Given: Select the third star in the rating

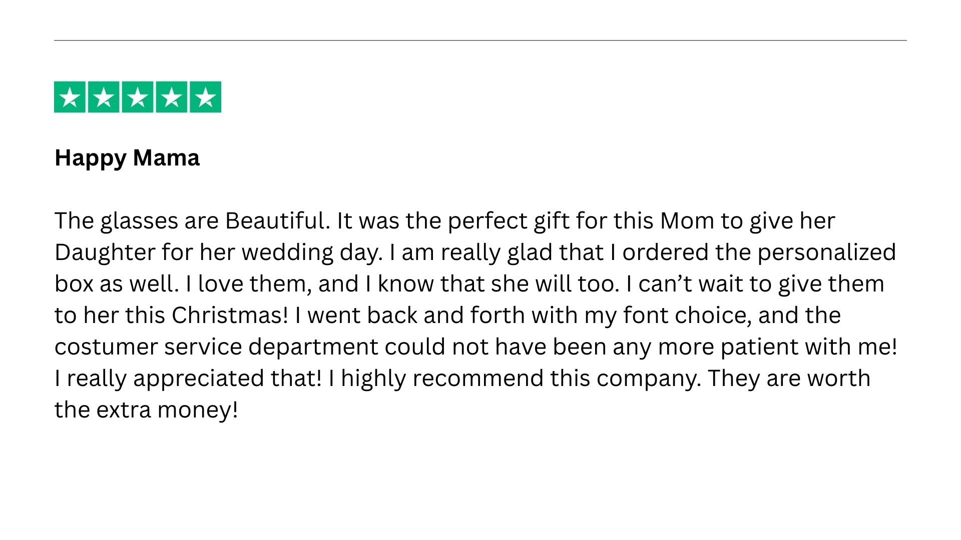Looking at the screenshot, I should (138, 97).
